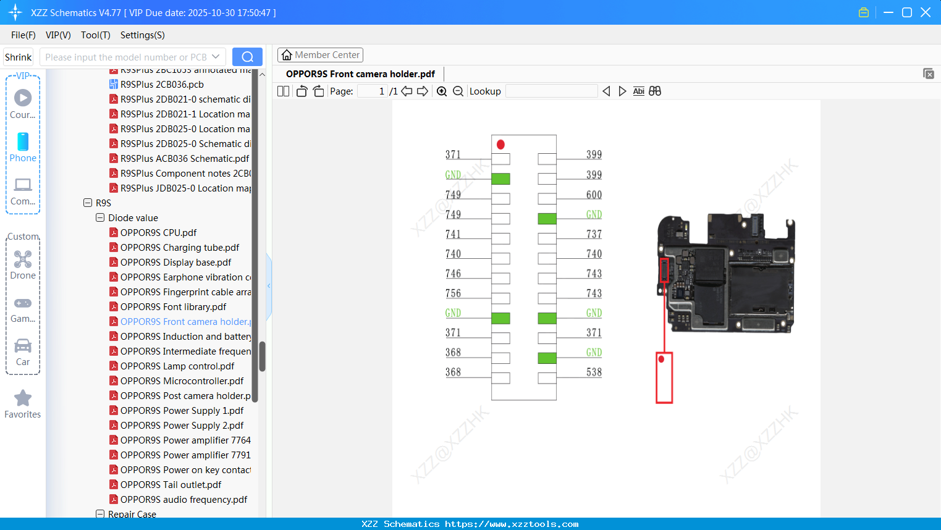The image size is (941, 530).
Task: Find previous lookup result triangle
Action: pos(606,91)
